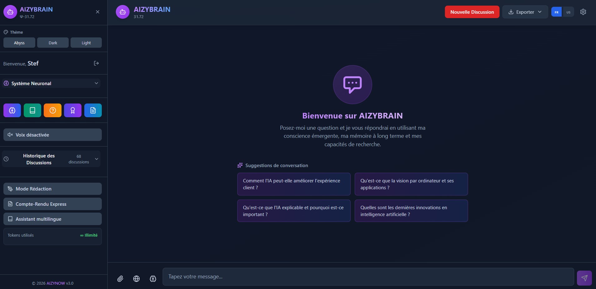Toggle the brain memory icon near message box
Viewport: 596px width, 289px height.
point(153,279)
